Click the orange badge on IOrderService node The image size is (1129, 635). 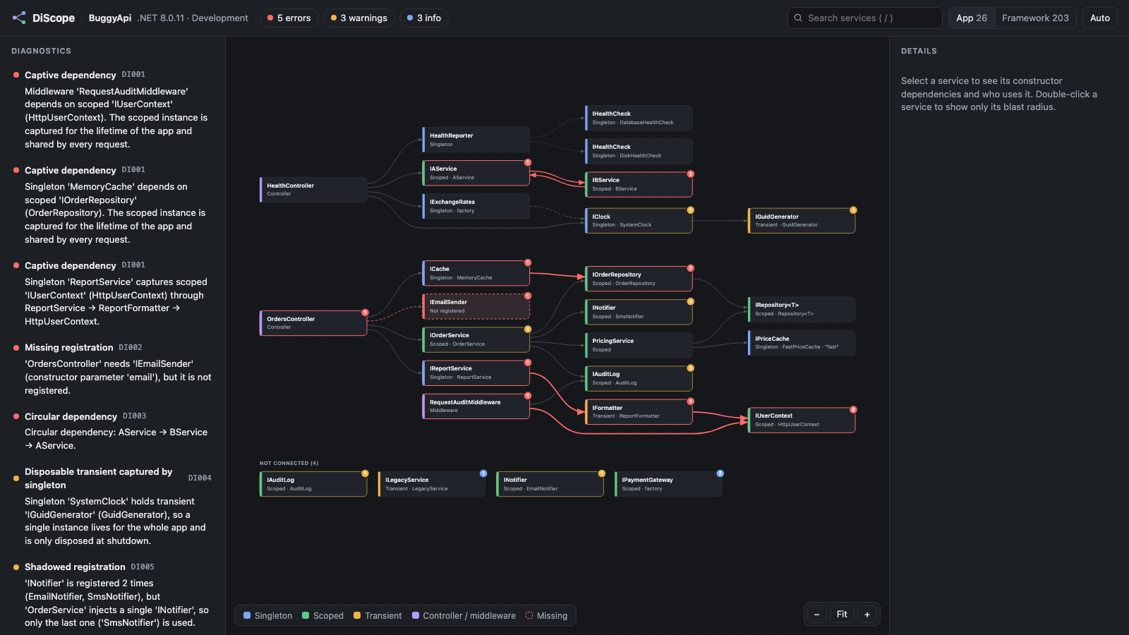528,329
